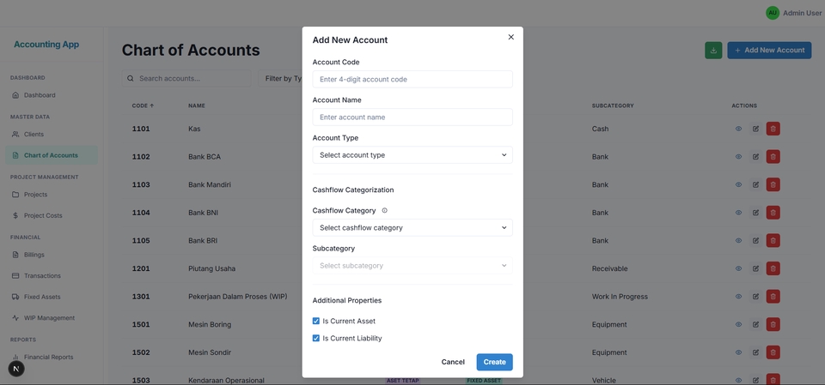Sort by the CODE column header
This screenshot has height=385, width=825.
coord(144,105)
